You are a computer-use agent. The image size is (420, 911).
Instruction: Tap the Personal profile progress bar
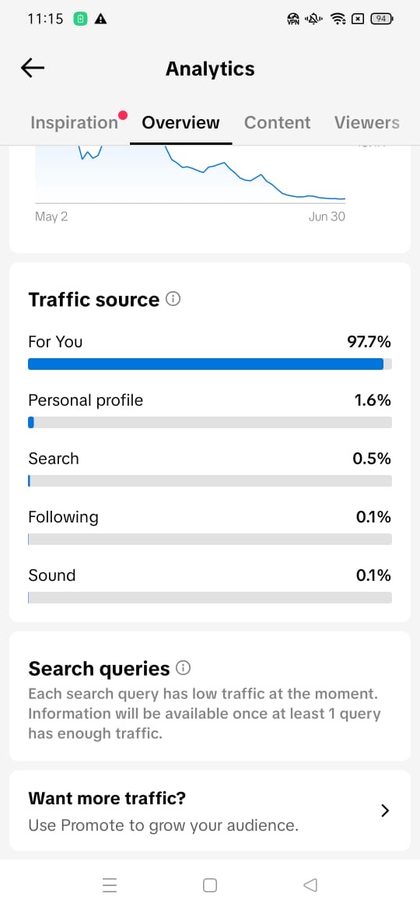(x=210, y=422)
